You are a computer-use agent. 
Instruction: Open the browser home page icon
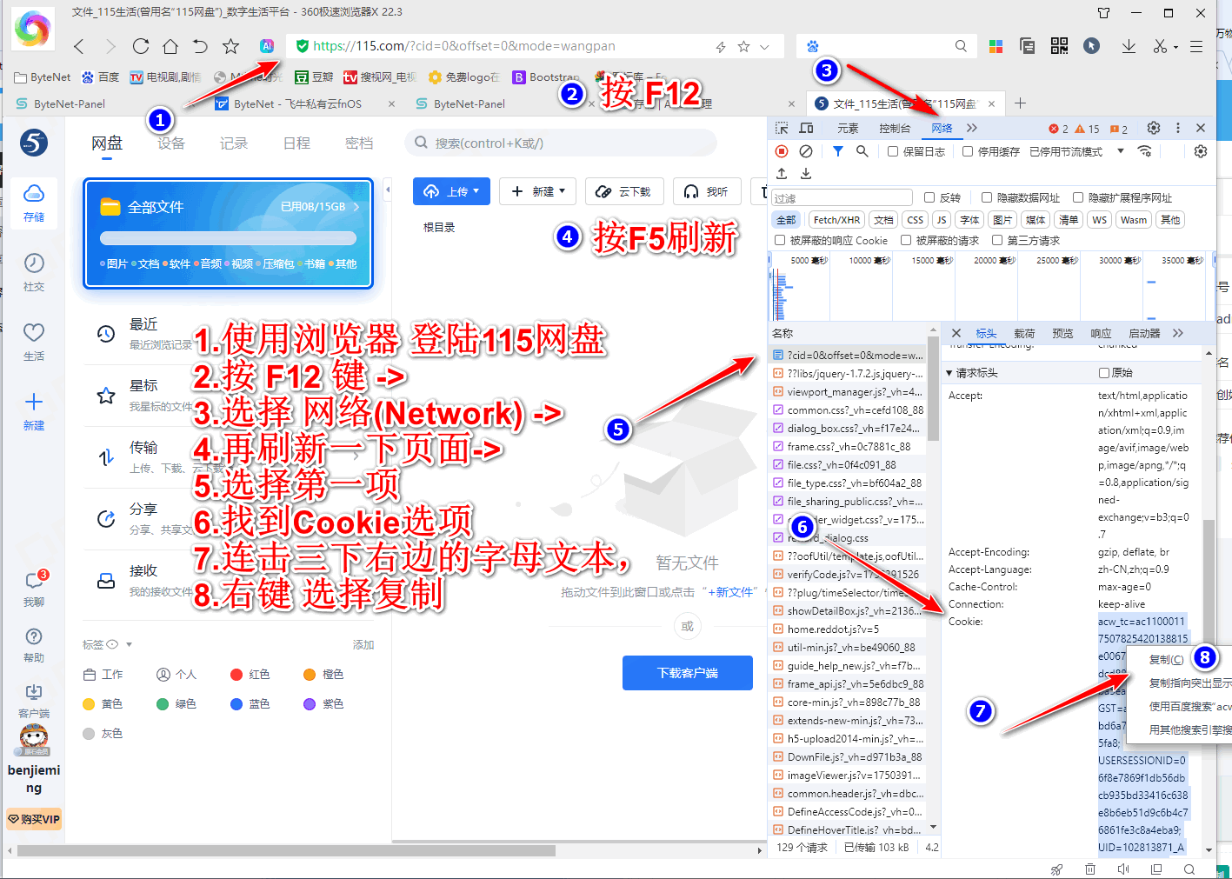pos(170,46)
